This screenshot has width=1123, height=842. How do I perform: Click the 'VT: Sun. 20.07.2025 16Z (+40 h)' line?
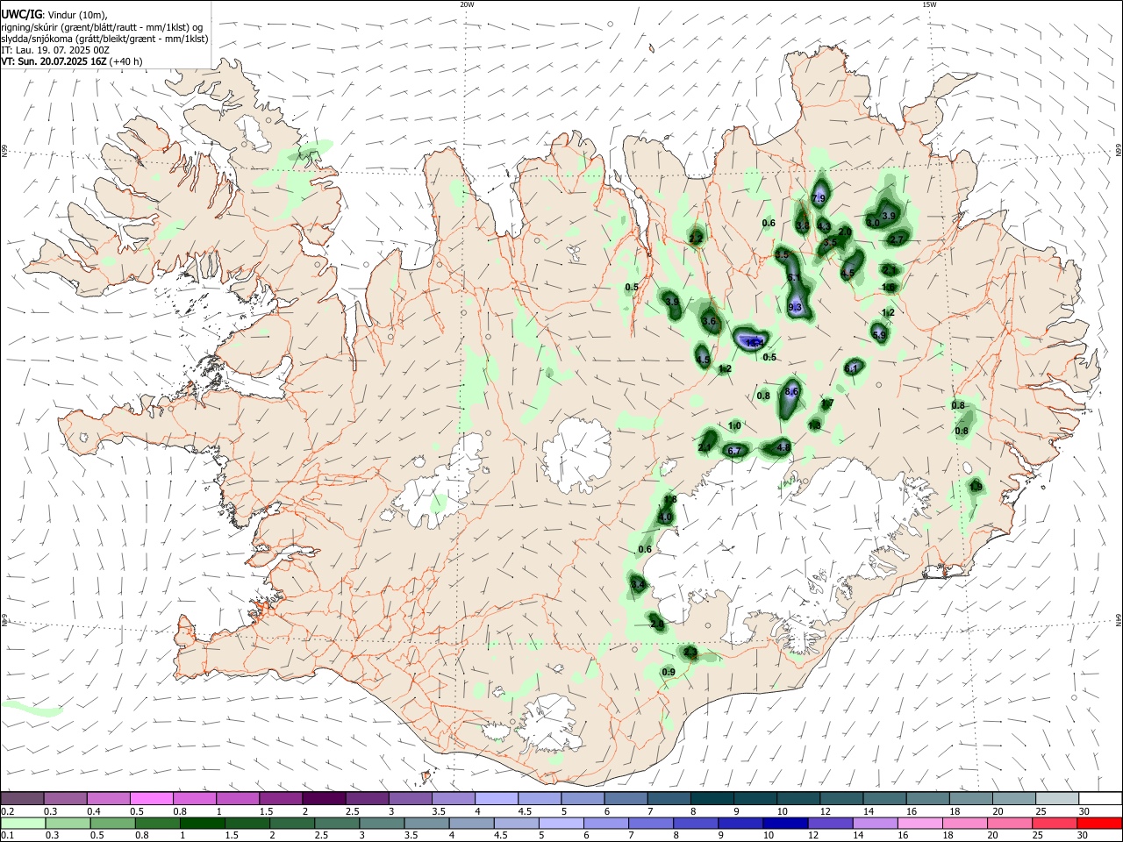72,61
